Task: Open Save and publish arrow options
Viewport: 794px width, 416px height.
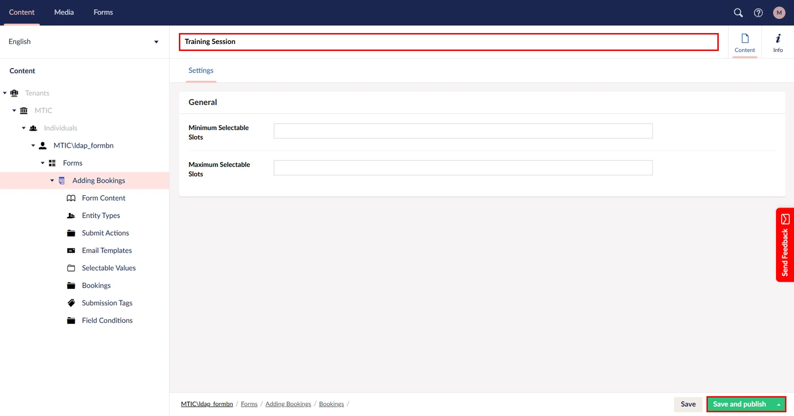Action: pos(778,405)
